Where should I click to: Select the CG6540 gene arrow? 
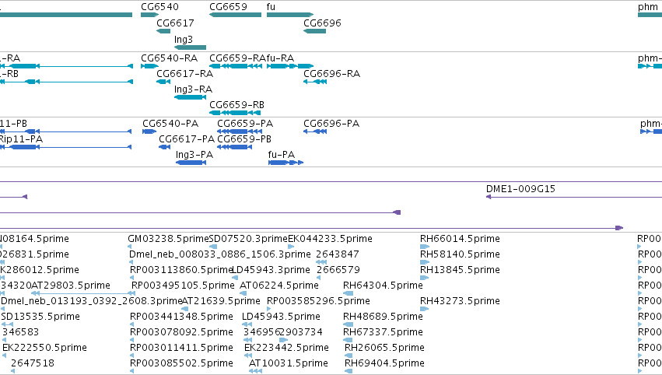coord(149,15)
